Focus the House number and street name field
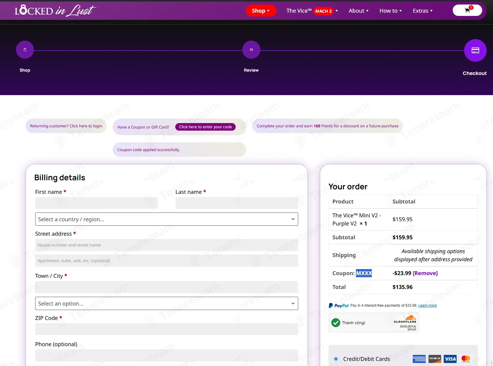 point(167,245)
